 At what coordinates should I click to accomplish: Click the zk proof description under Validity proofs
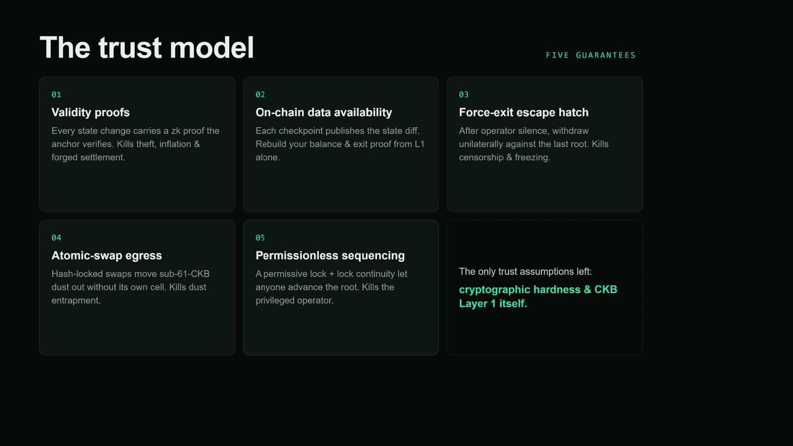tap(135, 144)
